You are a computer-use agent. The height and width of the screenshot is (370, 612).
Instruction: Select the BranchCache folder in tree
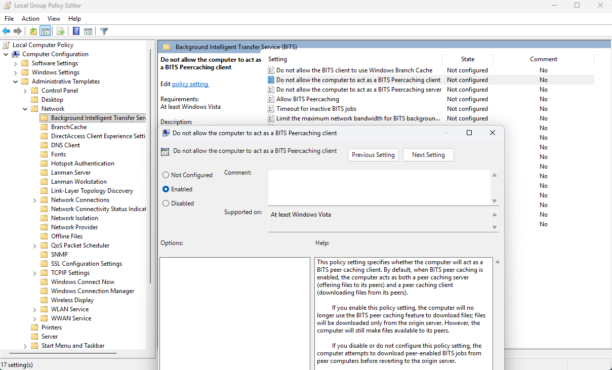tap(68, 127)
